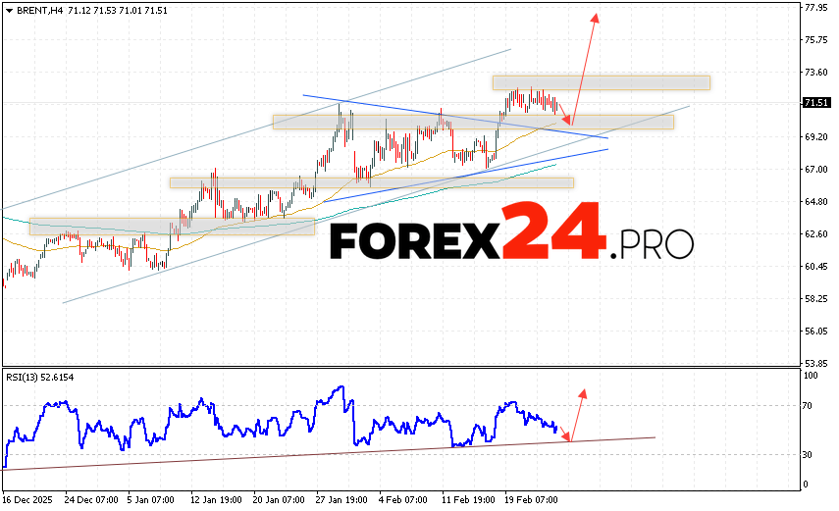Select the 53.85 price axis label
Screen dimensions: 839x511
816,363
